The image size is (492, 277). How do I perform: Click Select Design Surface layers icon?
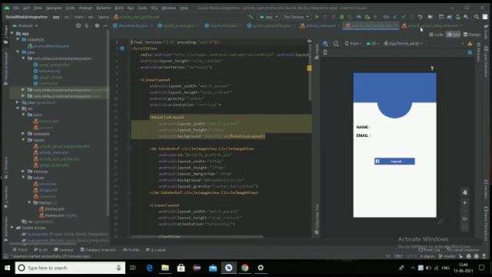pos(325,43)
